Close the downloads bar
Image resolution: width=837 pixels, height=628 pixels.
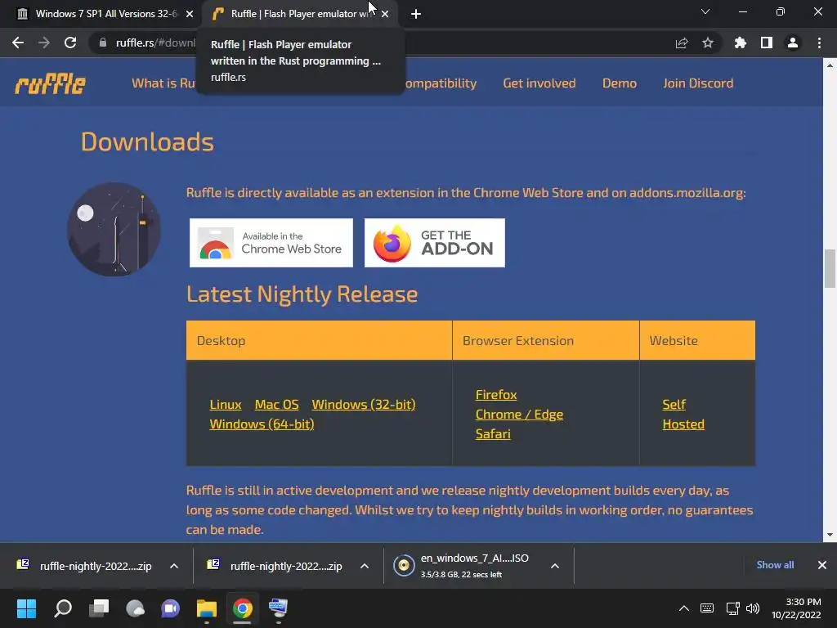click(822, 565)
